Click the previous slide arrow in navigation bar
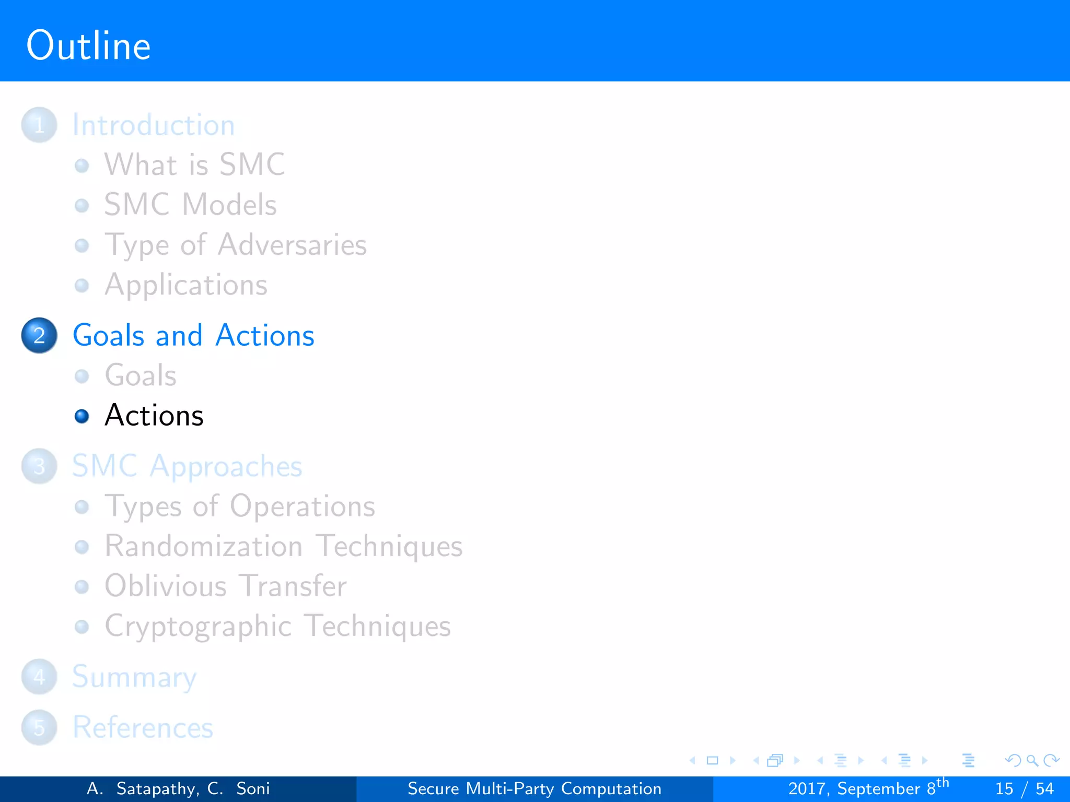 [693, 761]
